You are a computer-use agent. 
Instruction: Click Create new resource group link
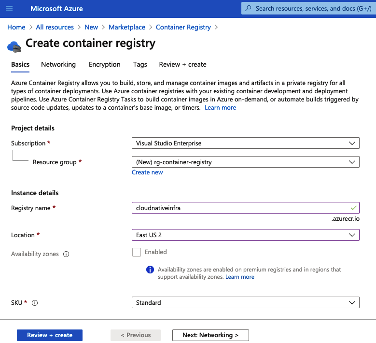pos(147,172)
